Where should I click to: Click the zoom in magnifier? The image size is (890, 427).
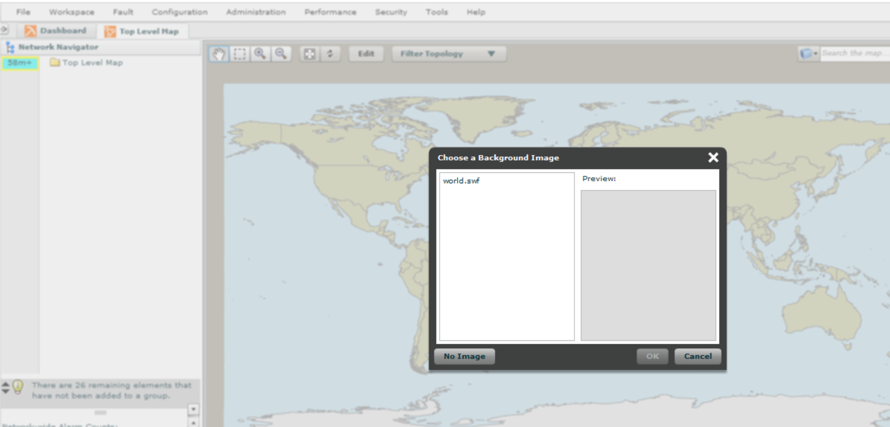(x=260, y=53)
